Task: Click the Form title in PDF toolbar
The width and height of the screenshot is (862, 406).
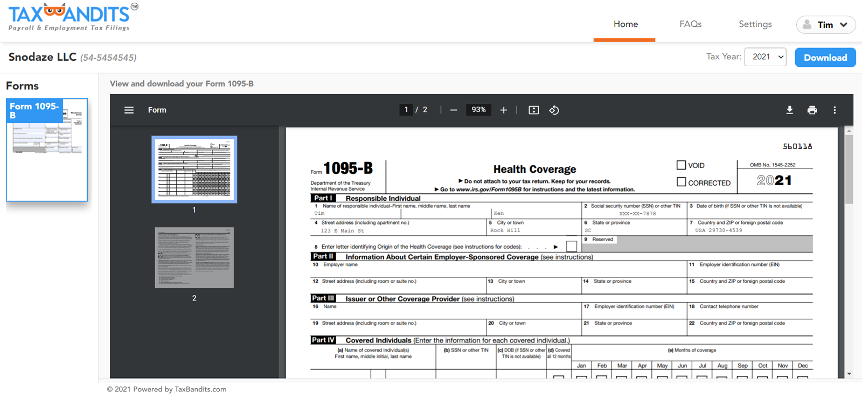Action: tap(157, 110)
